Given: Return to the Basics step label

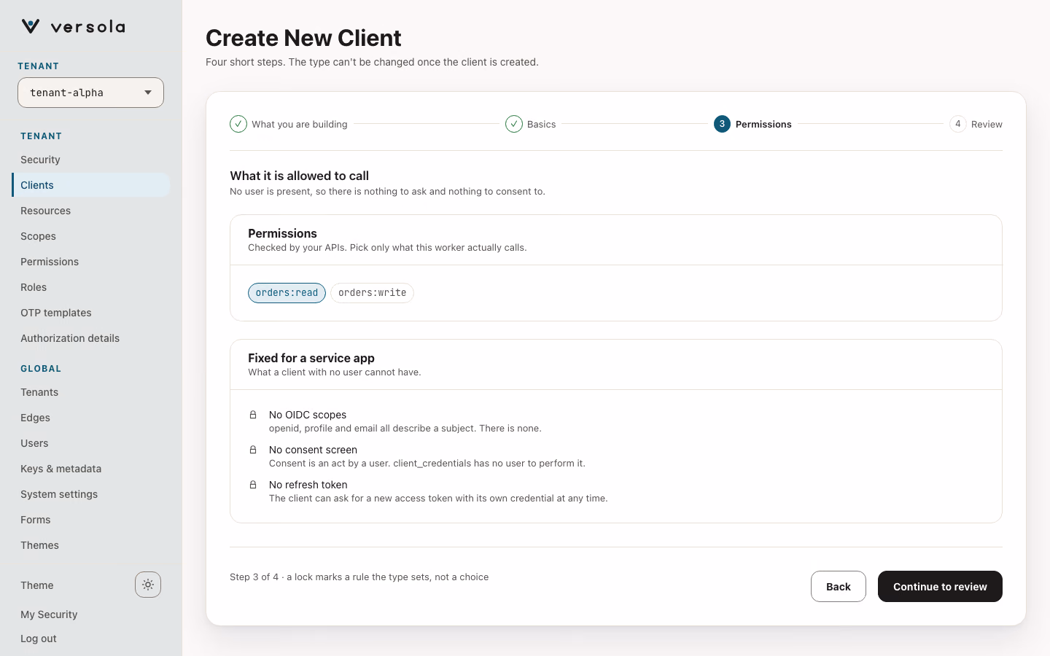Looking at the screenshot, I should pos(541,125).
